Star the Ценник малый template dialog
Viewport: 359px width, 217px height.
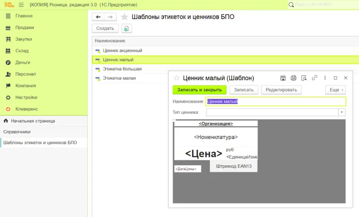(x=177, y=78)
